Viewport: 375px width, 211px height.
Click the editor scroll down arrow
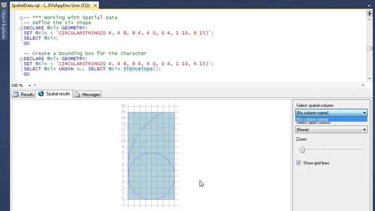click(x=370, y=79)
